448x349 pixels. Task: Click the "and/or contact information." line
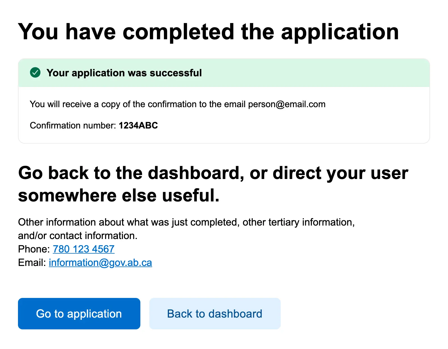[77, 236]
